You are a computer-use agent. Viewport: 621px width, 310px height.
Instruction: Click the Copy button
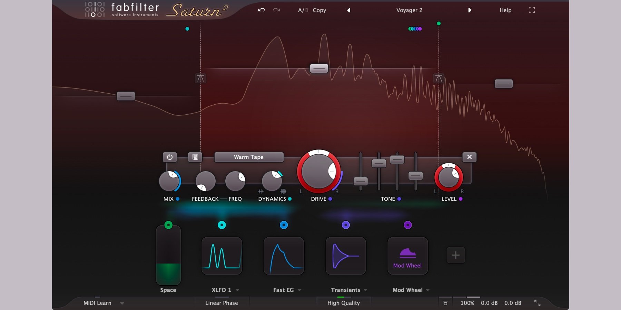(319, 10)
